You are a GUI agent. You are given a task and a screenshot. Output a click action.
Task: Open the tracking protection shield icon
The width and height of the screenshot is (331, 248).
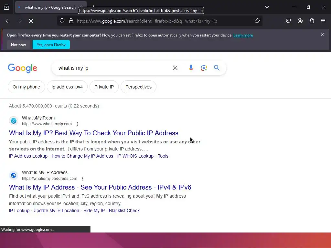click(62, 21)
